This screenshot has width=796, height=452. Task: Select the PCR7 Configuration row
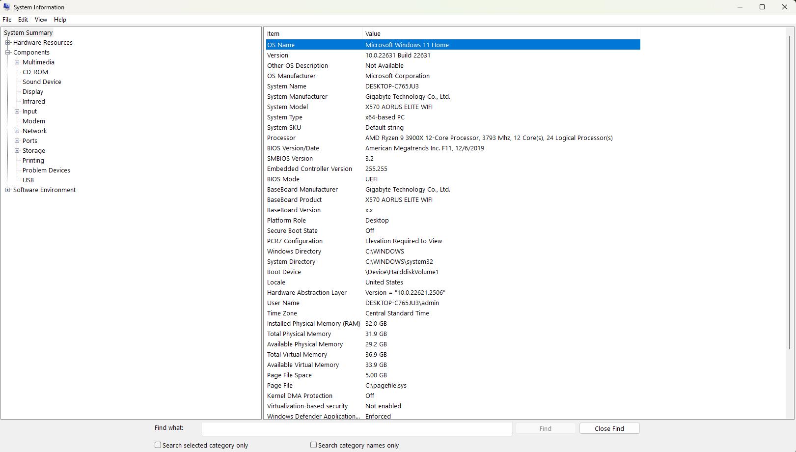point(453,241)
